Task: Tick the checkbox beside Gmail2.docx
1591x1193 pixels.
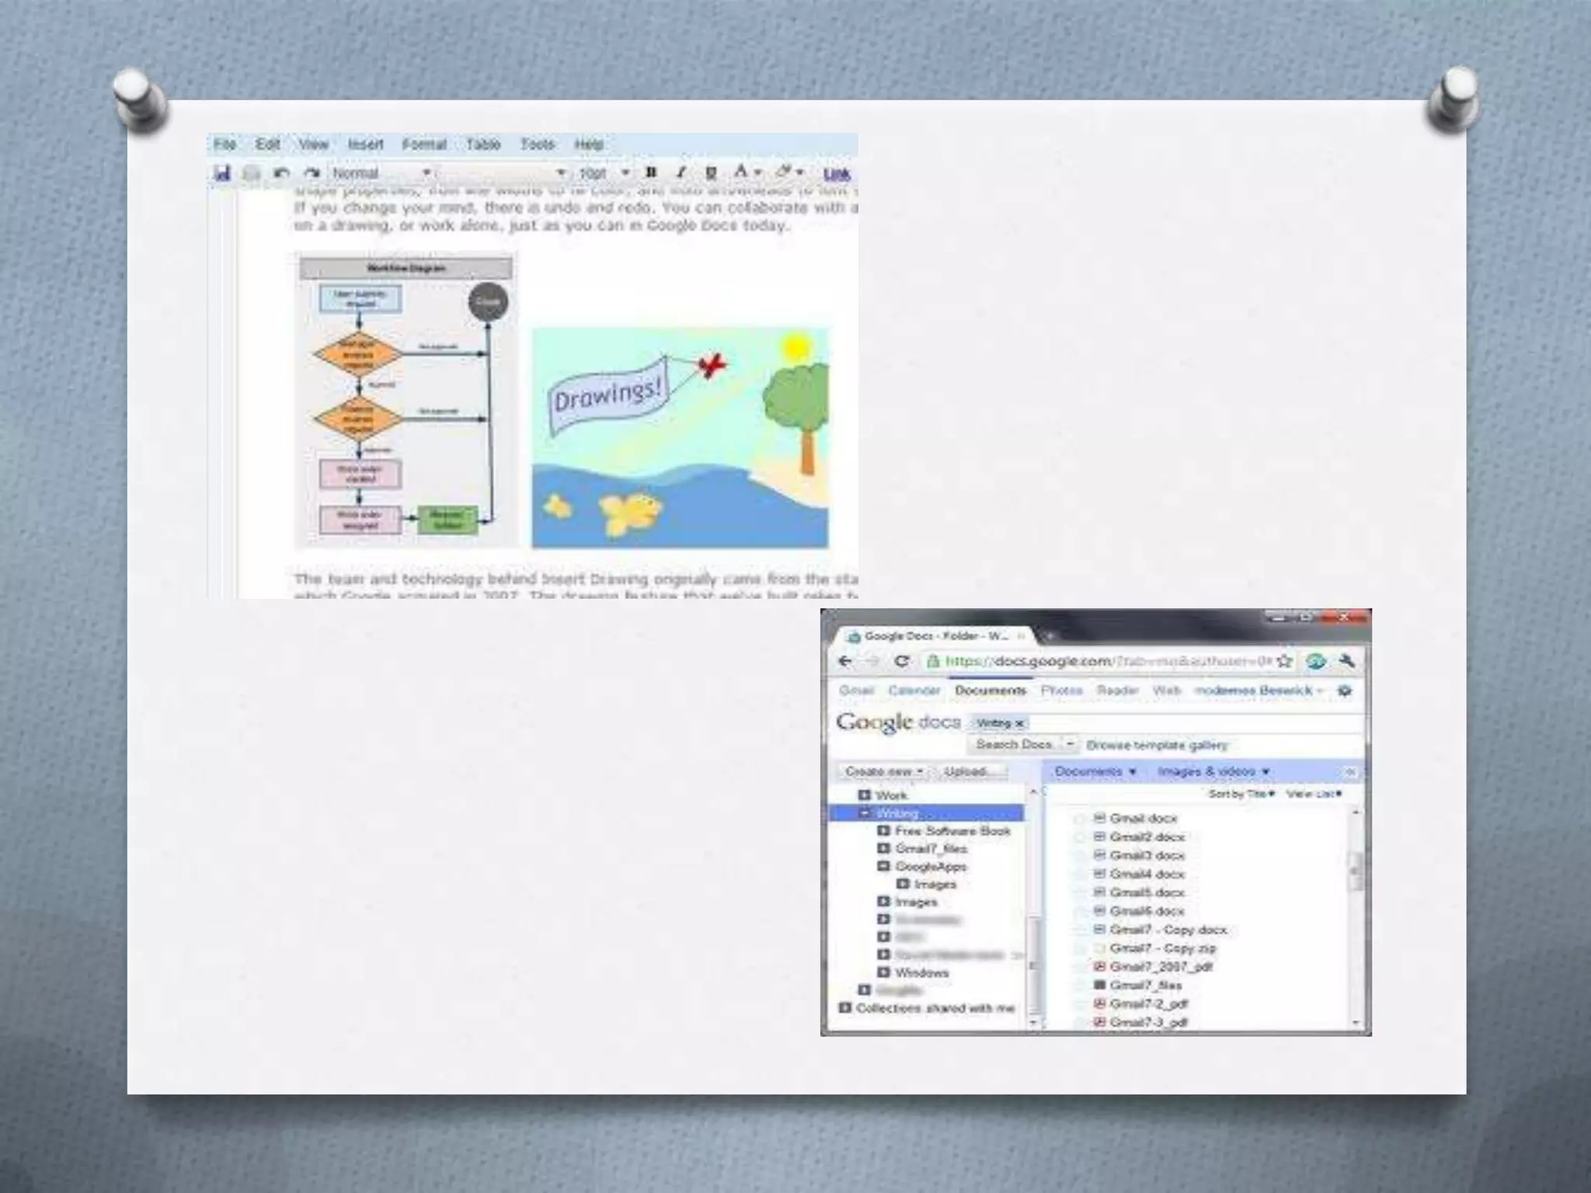Action: (1079, 837)
